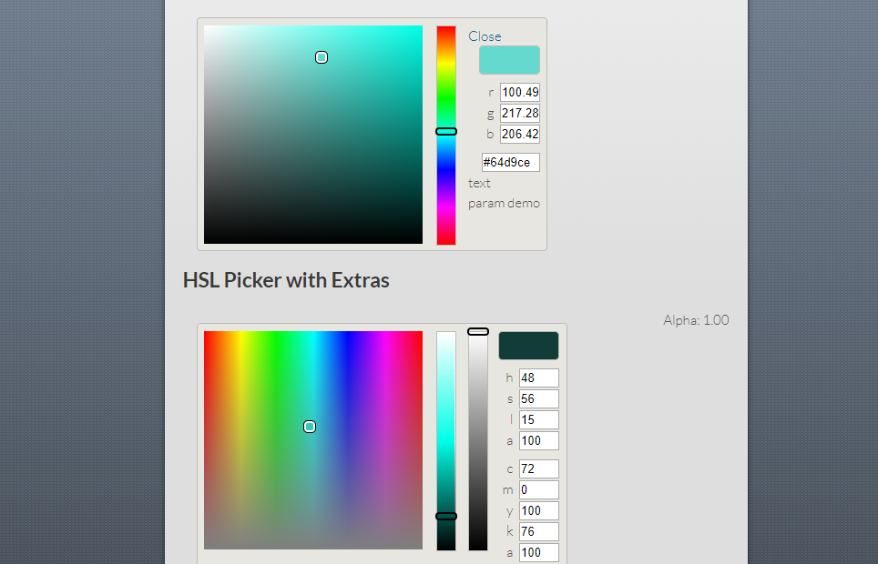The image size is (878, 564).
Task: Select the h value input field
Action: pos(538,378)
